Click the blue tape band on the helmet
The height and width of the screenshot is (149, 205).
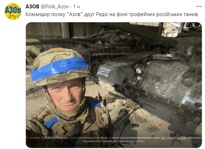tap(59, 68)
